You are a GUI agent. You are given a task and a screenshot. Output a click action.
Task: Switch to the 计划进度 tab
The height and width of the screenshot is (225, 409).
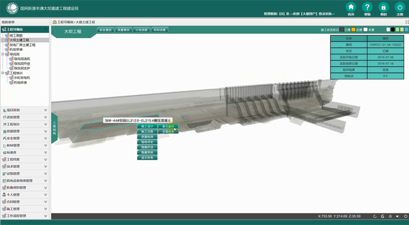tap(141, 30)
